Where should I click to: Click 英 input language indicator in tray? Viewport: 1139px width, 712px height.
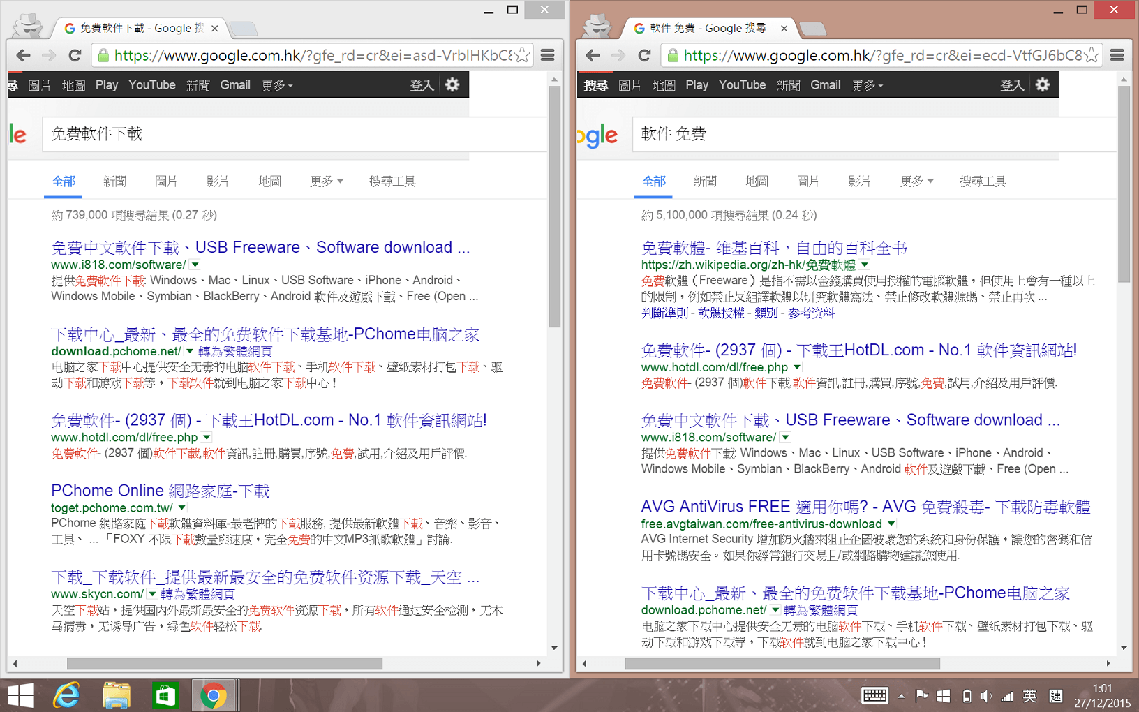[x=1029, y=696]
